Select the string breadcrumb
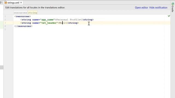The image size is (175, 98). pyautogui.click(x=33, y=13)
